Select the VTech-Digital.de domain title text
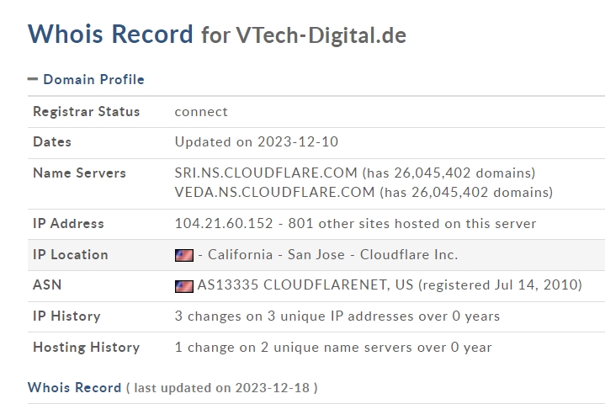Image resolution: width=605 pixels, height=404 pixels. (321, 35)
